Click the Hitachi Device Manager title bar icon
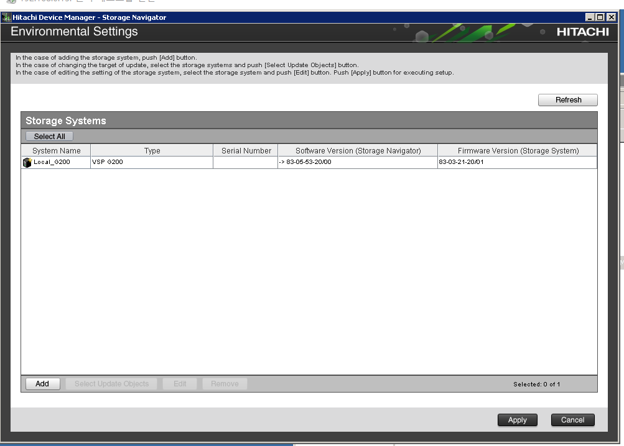 [6, 17]
